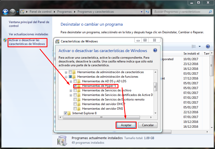This screenshot has width=215, height=149.
Task: Open the address bar history dropdown arrow
Action: (x=142, y=12)
